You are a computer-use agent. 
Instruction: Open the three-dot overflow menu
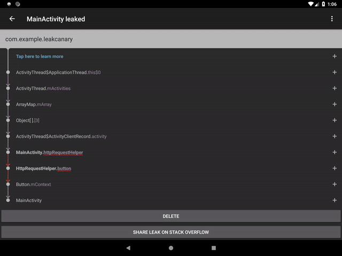pos(332,19)
